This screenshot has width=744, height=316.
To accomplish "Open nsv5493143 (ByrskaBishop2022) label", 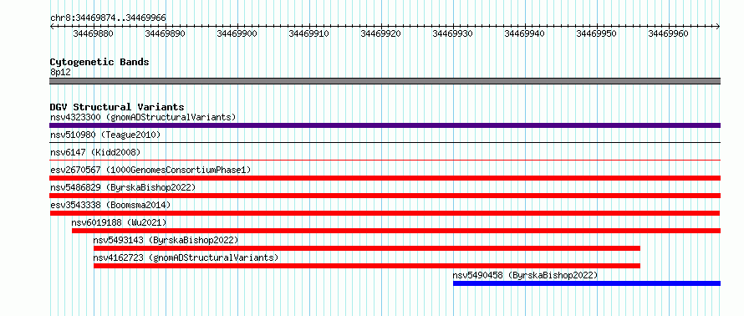I will click(166, 240).
